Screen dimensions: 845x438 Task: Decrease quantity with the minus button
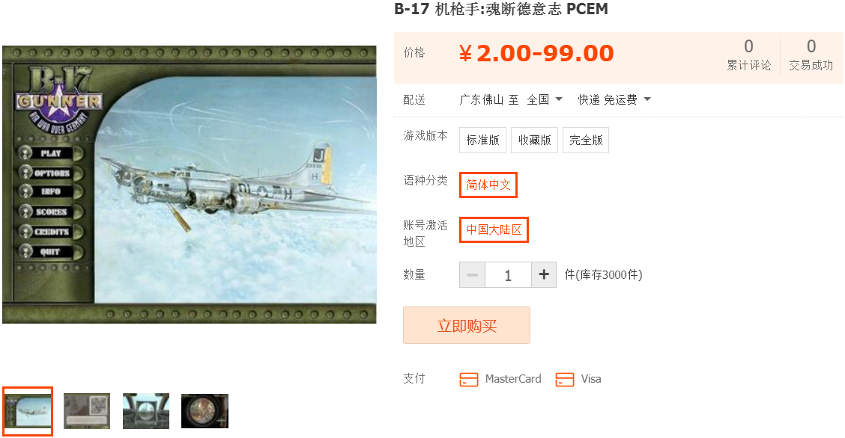tap(472, 274)
